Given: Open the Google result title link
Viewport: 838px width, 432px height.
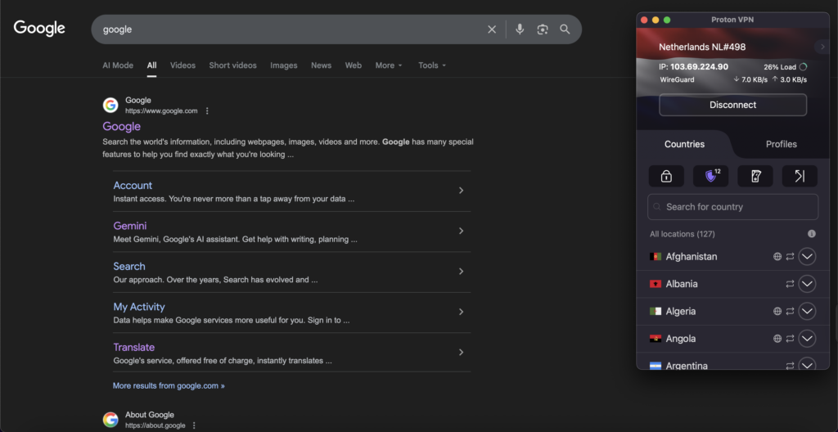Looking at the screenshot, I should (x=122, y=126).
